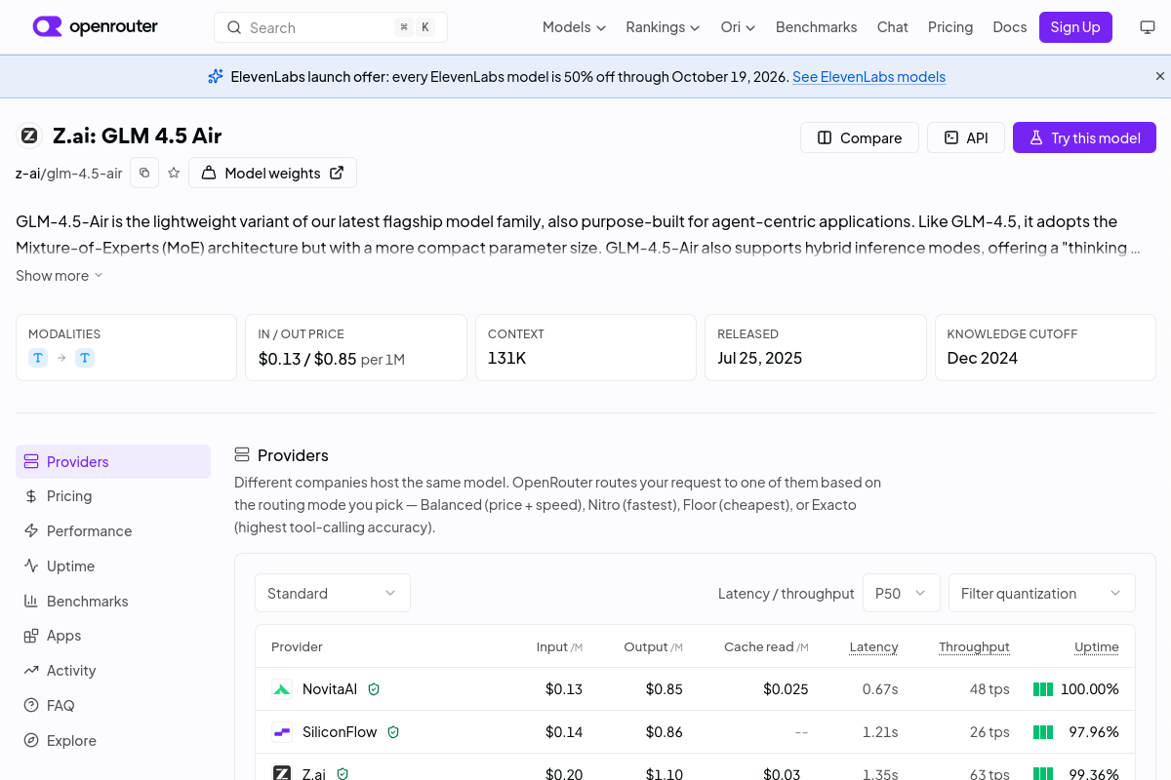Toggle the display theme monitor icon

click(x=1148, y=27)
